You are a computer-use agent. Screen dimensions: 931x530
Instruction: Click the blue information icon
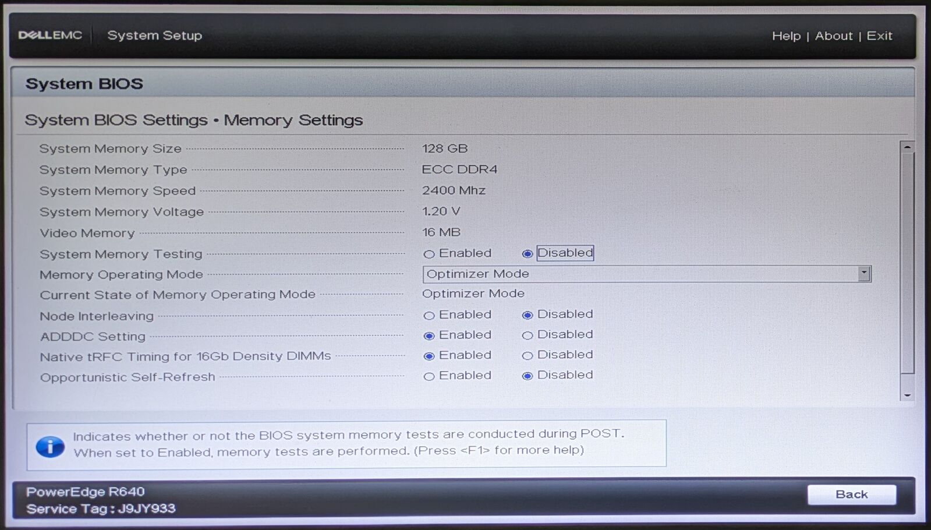[50, 447]
